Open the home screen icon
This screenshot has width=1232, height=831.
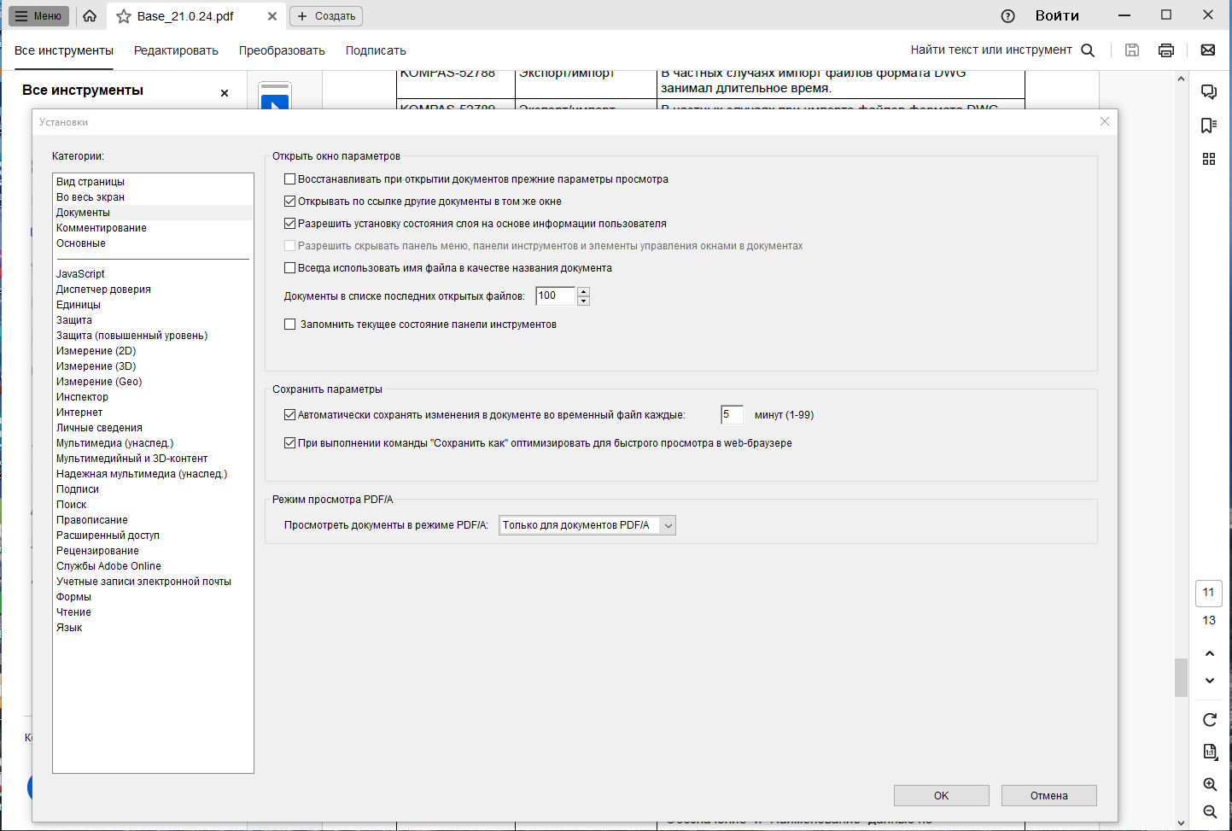pos(90,16)
